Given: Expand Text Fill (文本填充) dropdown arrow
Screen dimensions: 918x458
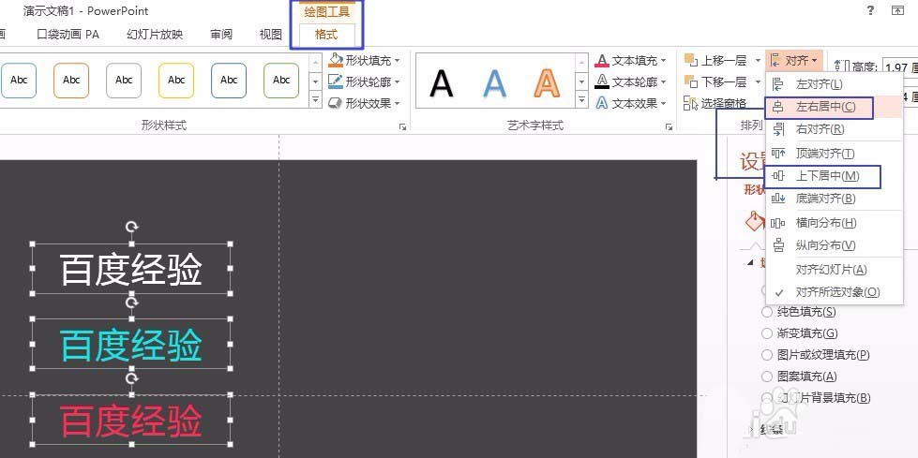Looking at the screenshot, I should click(663, 60).
